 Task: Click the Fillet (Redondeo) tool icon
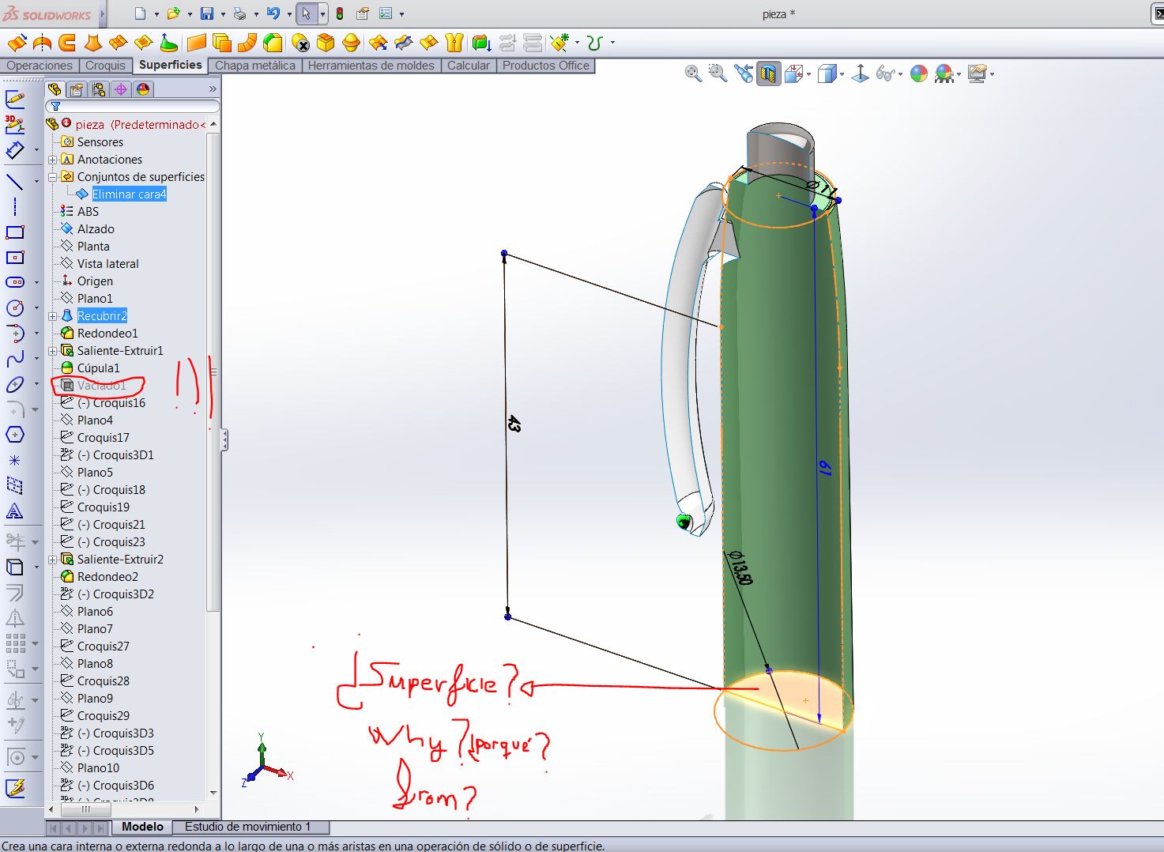click(273, 42)
